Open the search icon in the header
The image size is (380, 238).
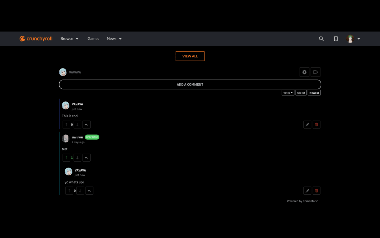coord(321,39)
